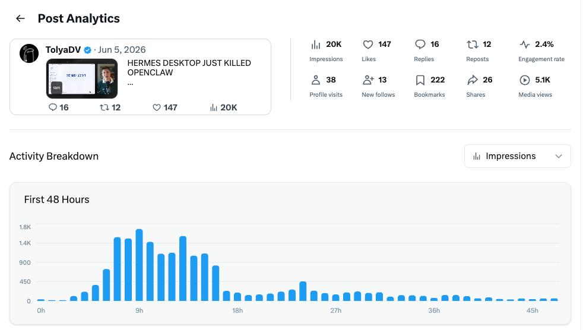Click the Bookmarks icon showing 222
The image size is (583, 330).
pos(420,80)
